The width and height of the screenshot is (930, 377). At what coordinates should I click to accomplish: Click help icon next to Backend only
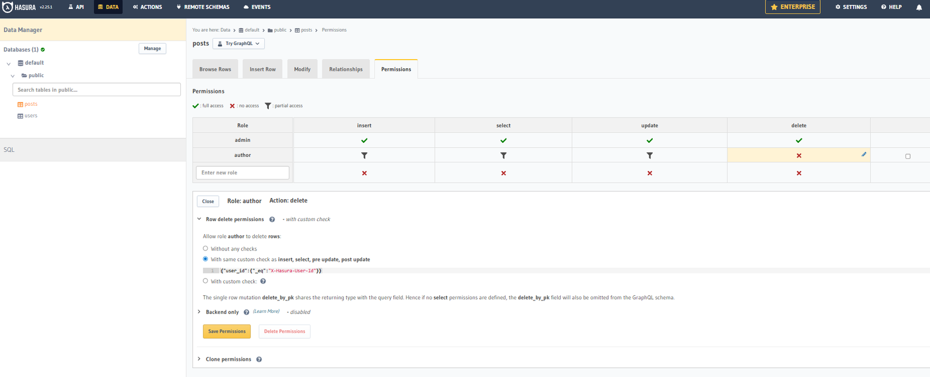coord(246,312)
